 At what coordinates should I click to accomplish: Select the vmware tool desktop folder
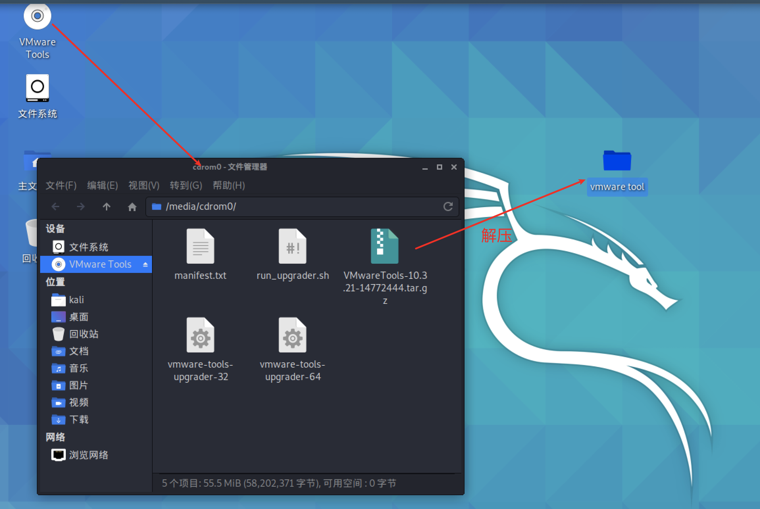(x=617, y=173)
